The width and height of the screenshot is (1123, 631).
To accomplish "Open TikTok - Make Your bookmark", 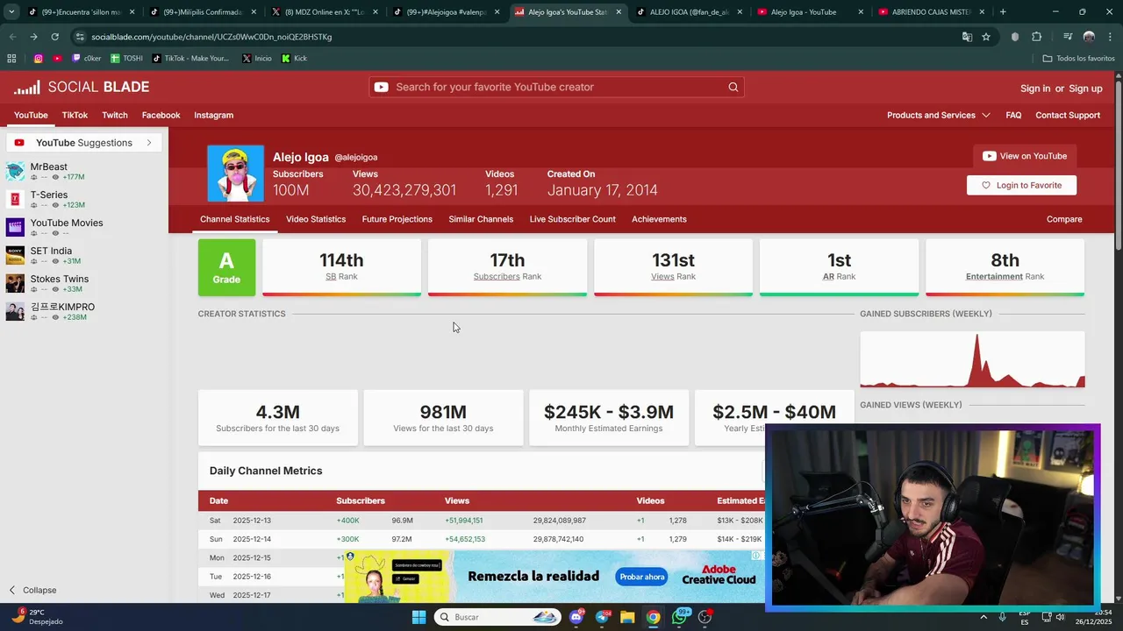I will [190, 59].
